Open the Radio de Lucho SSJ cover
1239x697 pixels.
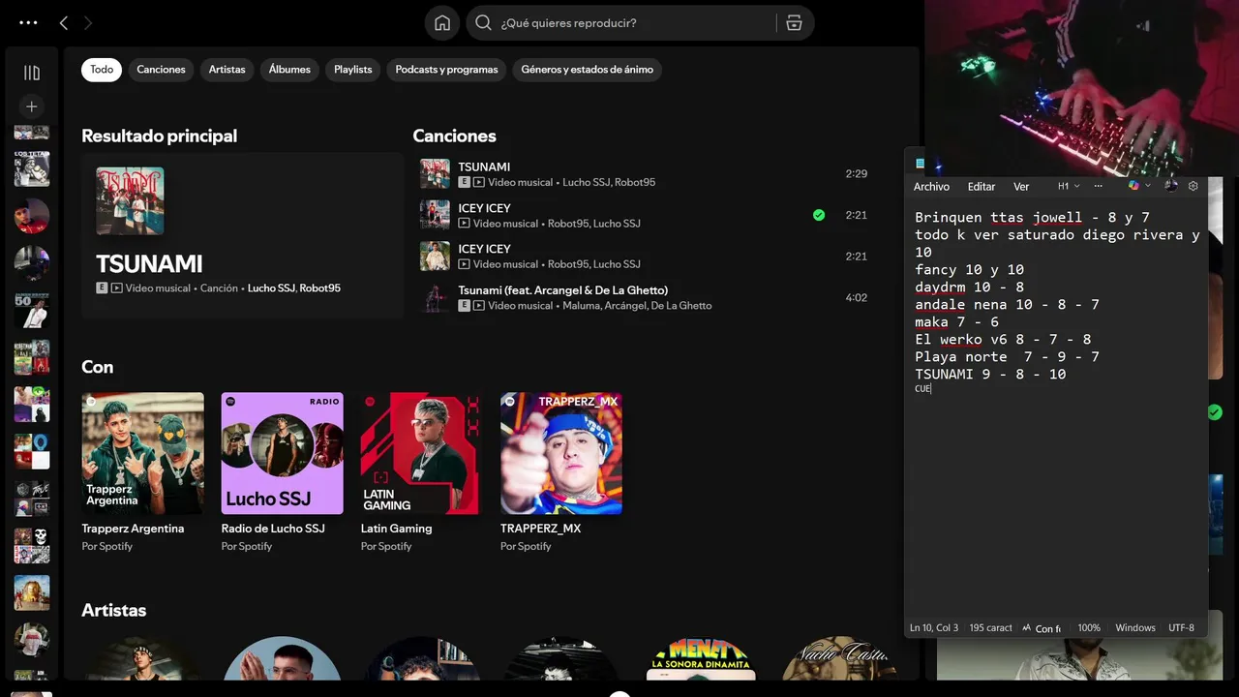(x=282, y=453)
